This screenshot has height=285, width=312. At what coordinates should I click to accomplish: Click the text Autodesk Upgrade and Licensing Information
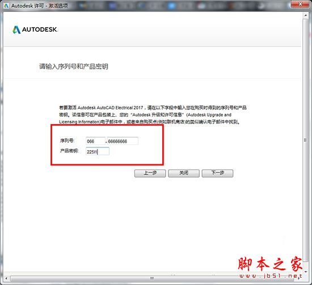click(145, 118)
